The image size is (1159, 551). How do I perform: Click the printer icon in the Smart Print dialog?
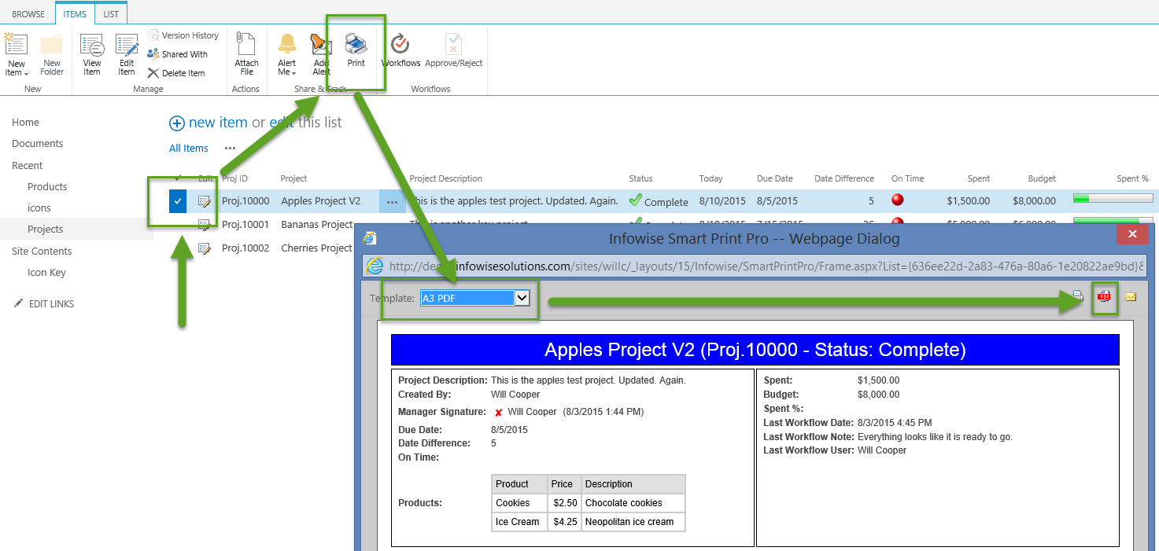(x=1078, y=297)
